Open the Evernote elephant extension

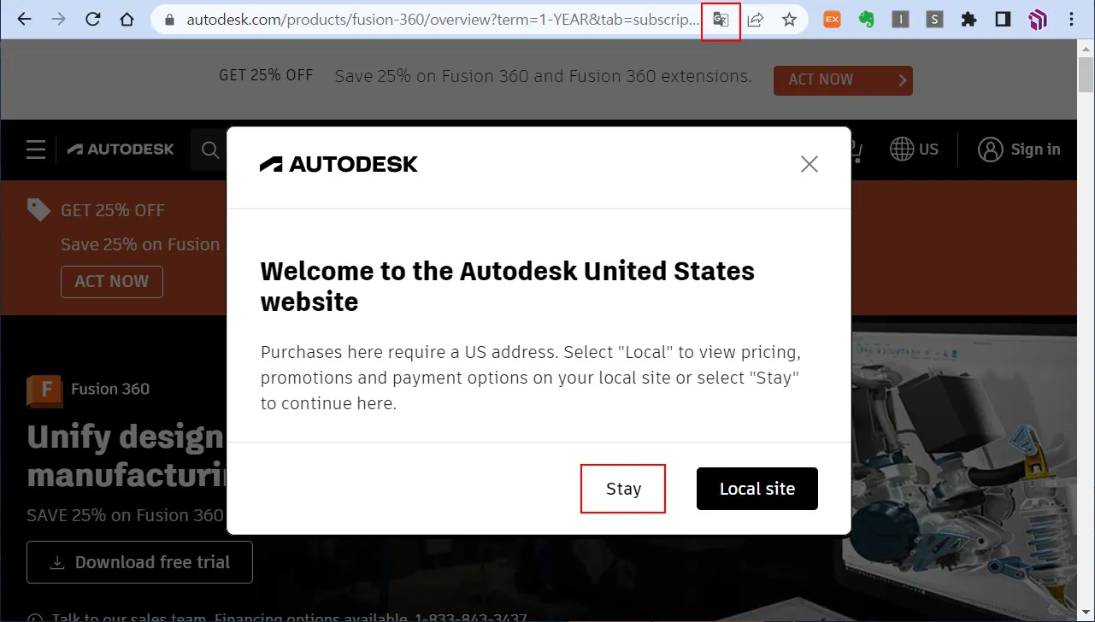pyautogui.click(x=866, y=20)
